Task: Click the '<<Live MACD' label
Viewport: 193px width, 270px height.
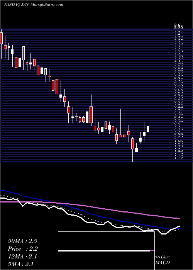Action: (x=163, y=260)
